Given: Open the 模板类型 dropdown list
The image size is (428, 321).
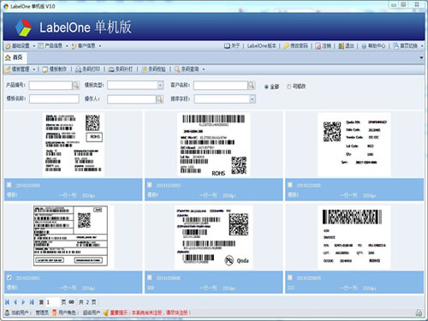Looking at the screenshot, I should pyautogui.click(x=160, y=86).
